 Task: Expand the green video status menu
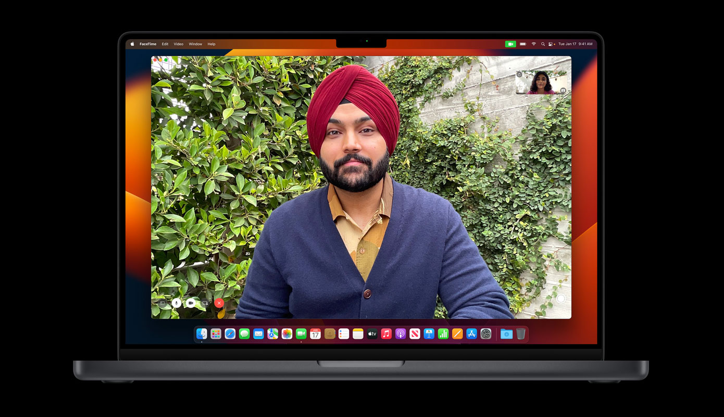point(510,44)
